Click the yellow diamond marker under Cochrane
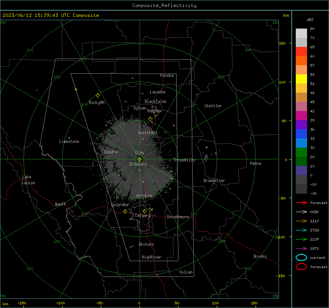The height and width of the screenshot is (308, 329). tap(125, 211)
